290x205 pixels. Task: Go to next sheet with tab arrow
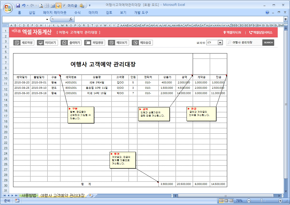coord(12,195)
